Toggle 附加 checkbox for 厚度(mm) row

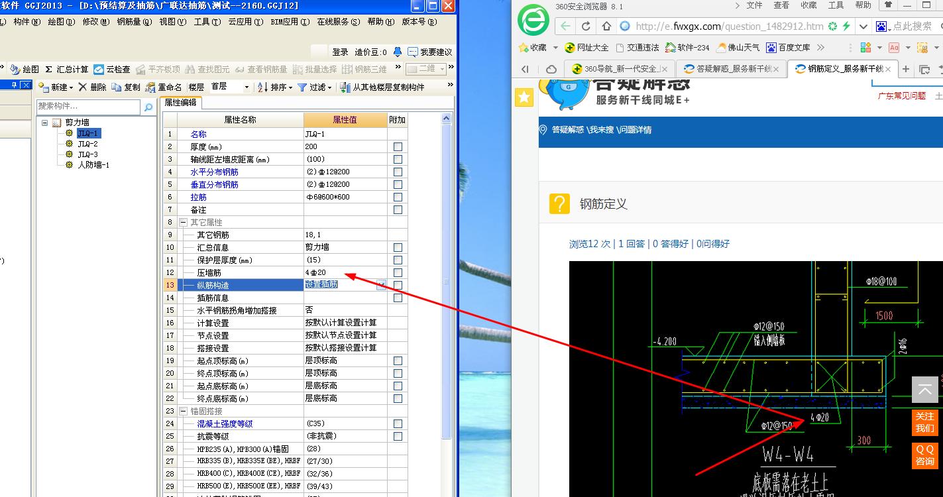398,146
